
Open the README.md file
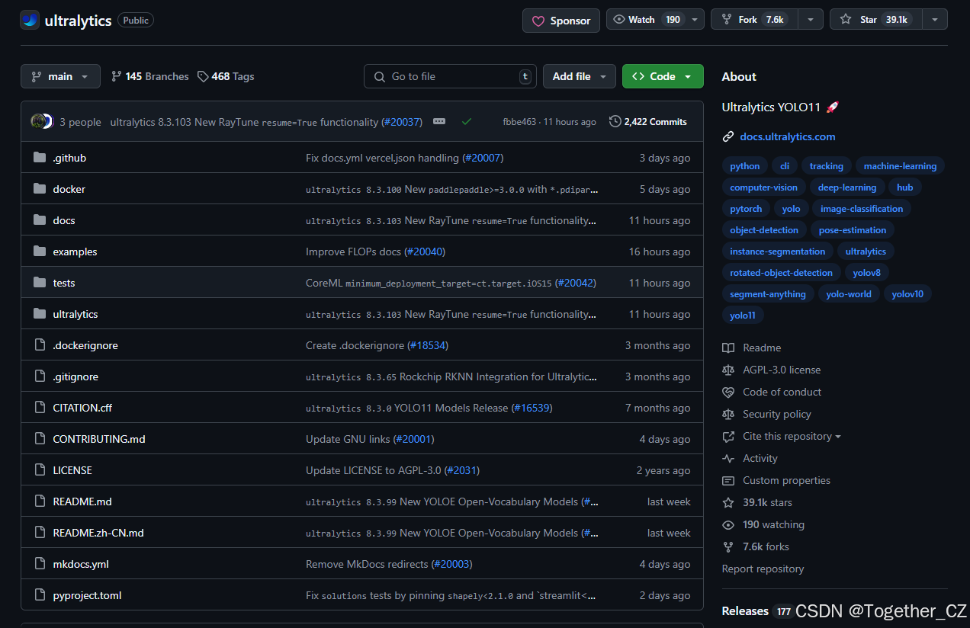(82, 501)
